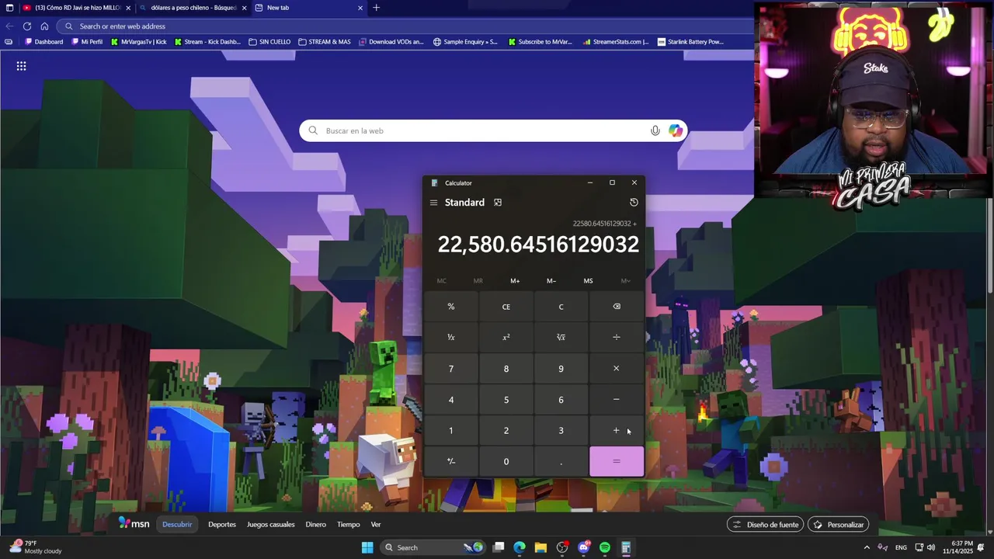Image resolution: width=994 pixels, height=559 pixels.
Task: Open the memory list dropdown M∨
Action: click(x=625, y=281)
